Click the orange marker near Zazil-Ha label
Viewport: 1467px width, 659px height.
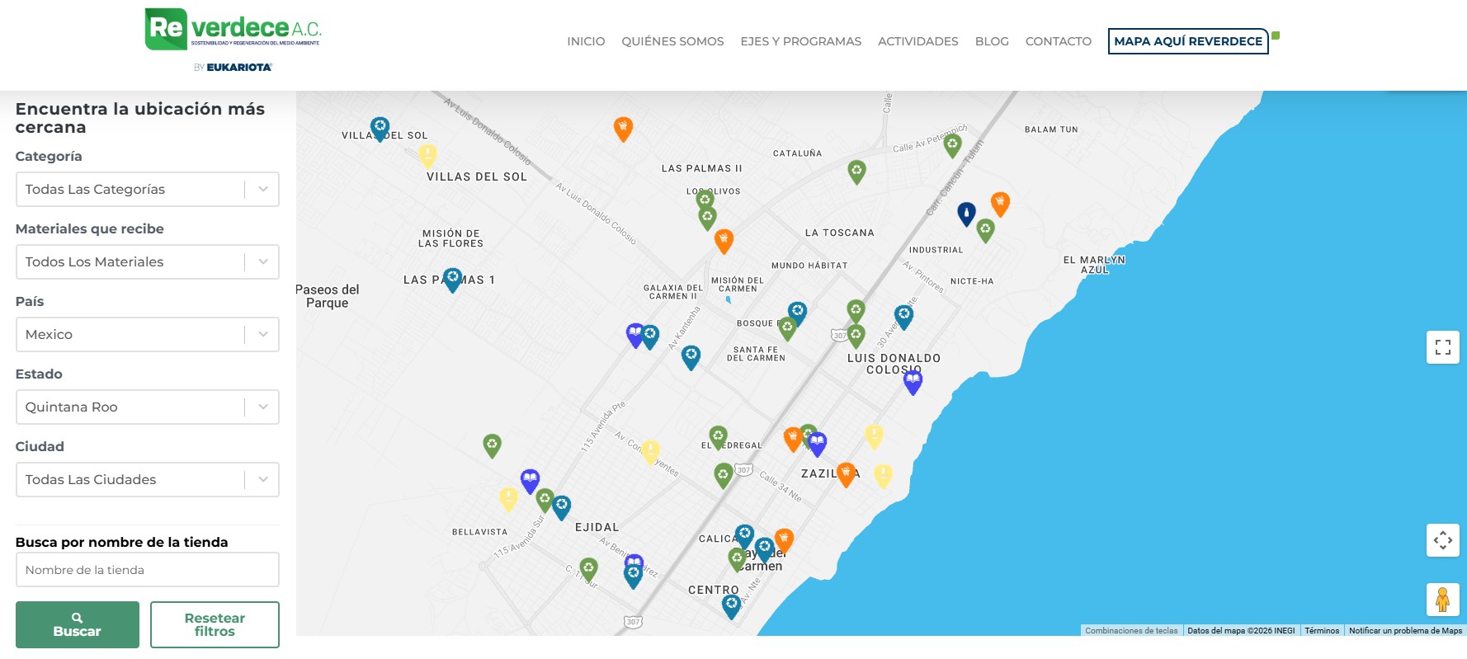click(846, 473)
